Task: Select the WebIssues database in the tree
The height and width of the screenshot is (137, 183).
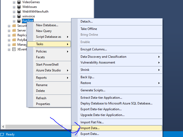Action: point(30,7)
